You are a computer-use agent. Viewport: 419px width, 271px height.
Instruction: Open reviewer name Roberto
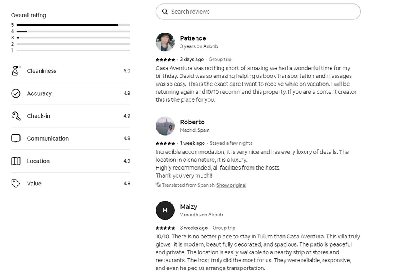point(192,122)
